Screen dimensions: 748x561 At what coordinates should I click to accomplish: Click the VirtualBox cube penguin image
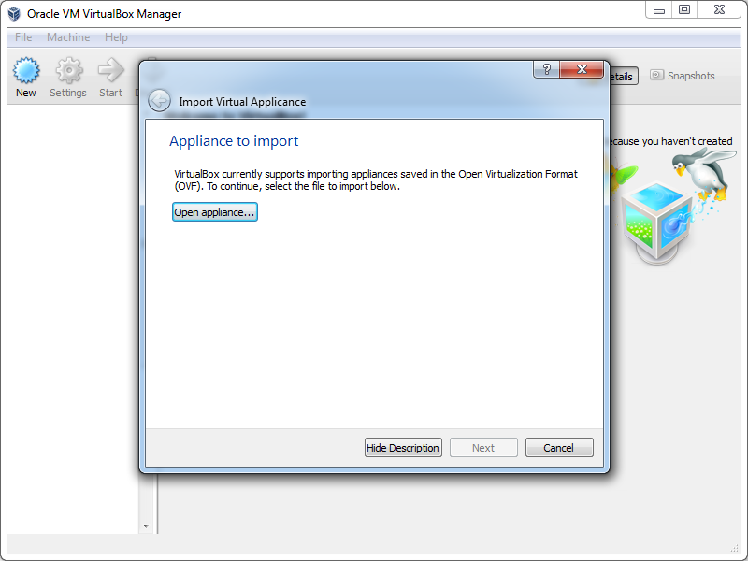pos(673,206)
